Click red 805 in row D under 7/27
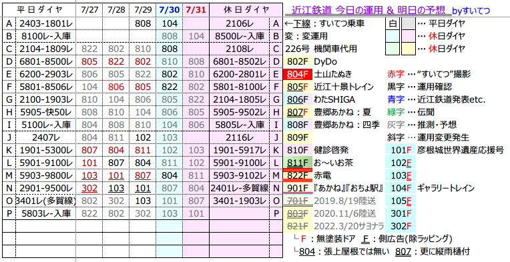510x262 pixels. coord(89,61)
